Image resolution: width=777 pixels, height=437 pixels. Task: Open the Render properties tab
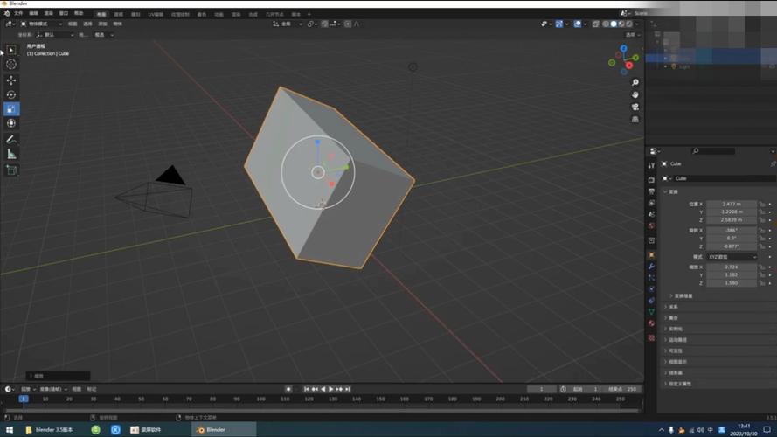(x=651, y=180)
